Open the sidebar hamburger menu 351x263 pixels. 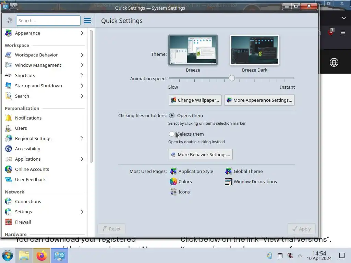tap(87, 21)
